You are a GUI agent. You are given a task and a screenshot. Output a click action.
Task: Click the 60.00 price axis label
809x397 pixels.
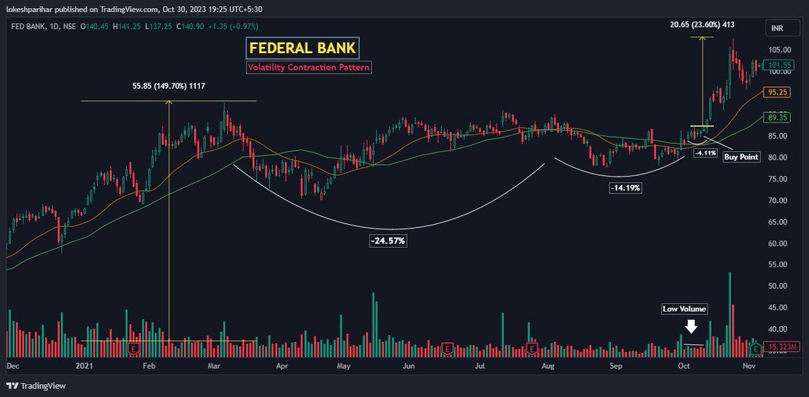pos(778,243)
